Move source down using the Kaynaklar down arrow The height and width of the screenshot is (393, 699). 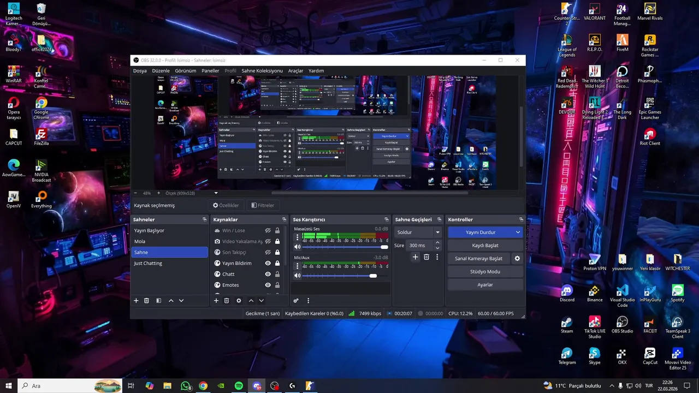click(x=262, y=301)
